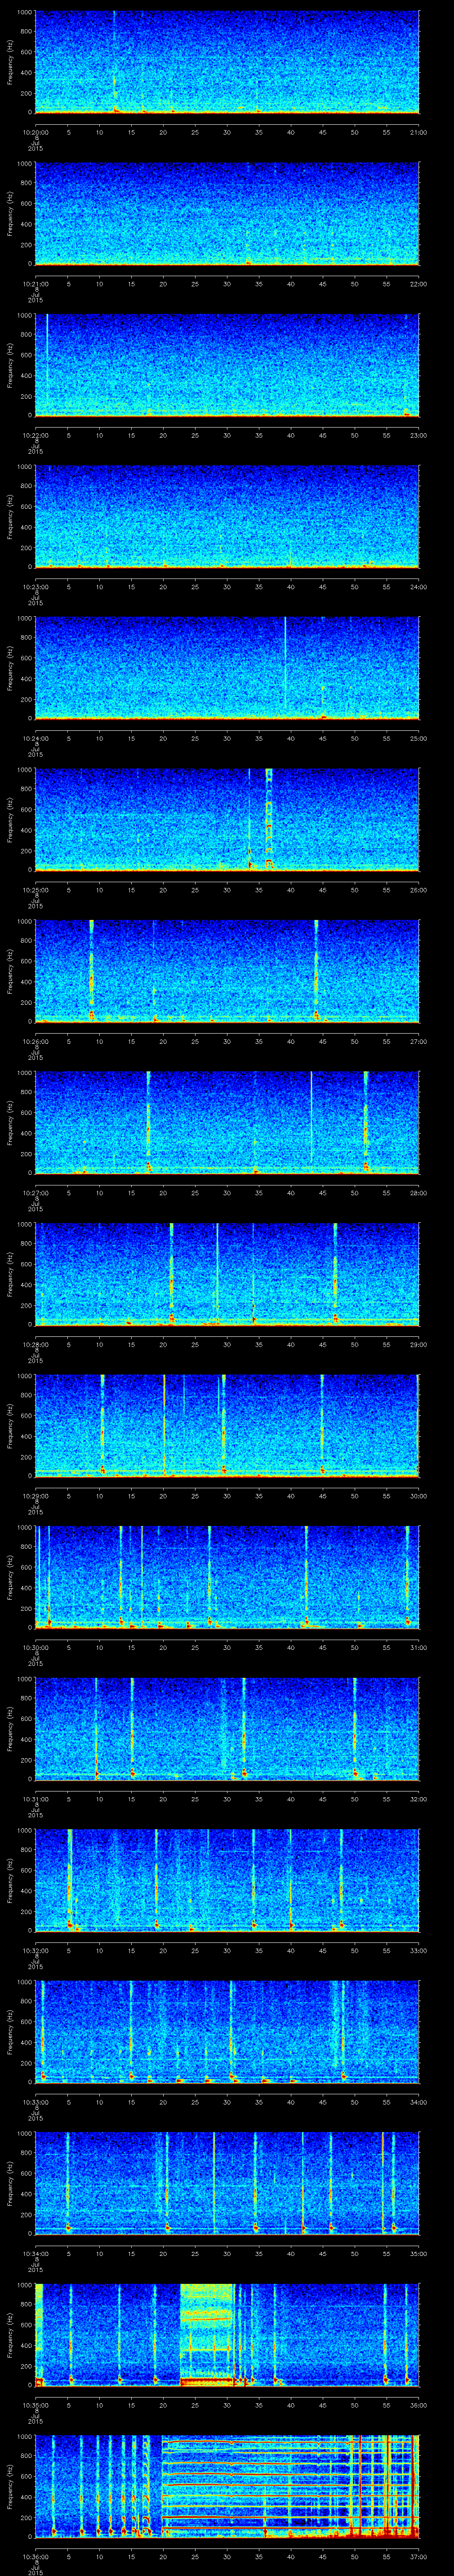The height and width of the screenshot is (2576, 454).
Task: Click the 21:00 end time label
Action: click(418, 132)
